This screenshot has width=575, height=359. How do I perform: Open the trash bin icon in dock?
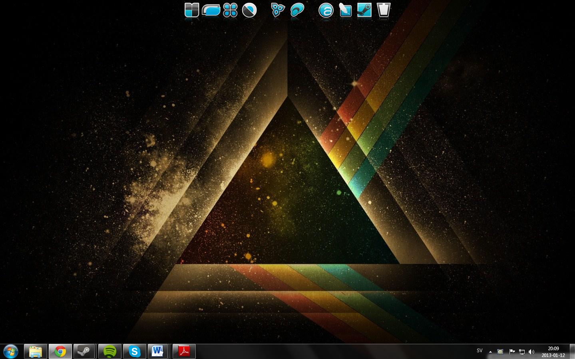tap(383, 10)
